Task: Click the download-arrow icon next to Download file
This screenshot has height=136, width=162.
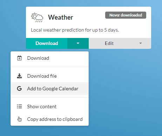Action: [19, 76]
